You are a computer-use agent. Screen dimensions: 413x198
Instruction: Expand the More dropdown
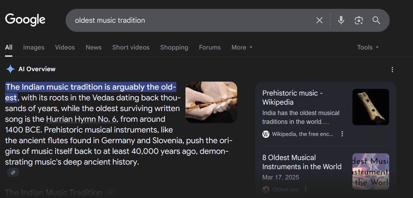pos(242,47)
